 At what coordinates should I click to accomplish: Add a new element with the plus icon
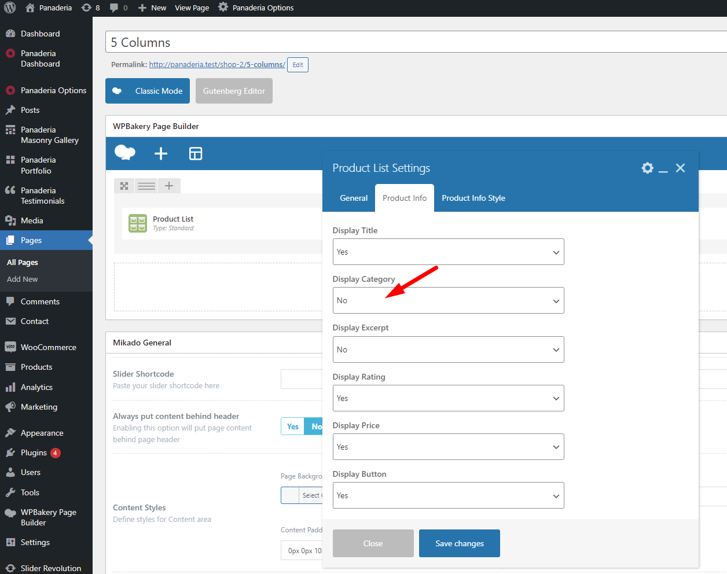[161, 153]
